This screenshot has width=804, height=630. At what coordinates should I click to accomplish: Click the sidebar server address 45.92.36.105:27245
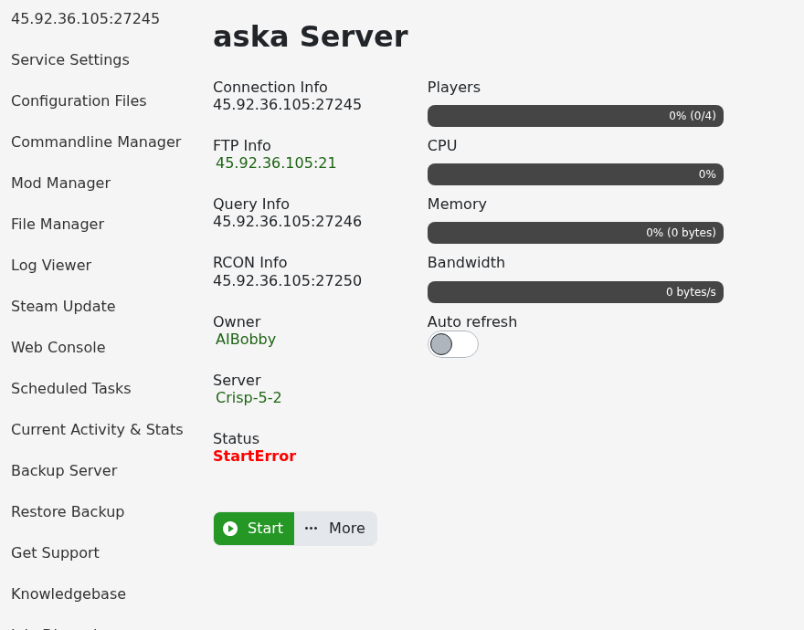[x=85, y=19]
